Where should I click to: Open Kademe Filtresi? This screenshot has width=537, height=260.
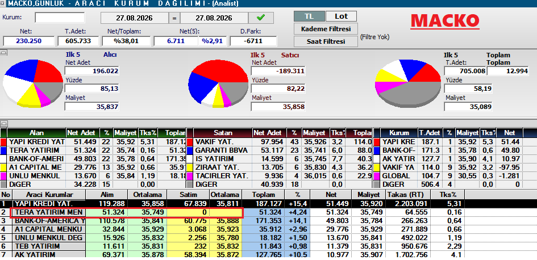326,29
